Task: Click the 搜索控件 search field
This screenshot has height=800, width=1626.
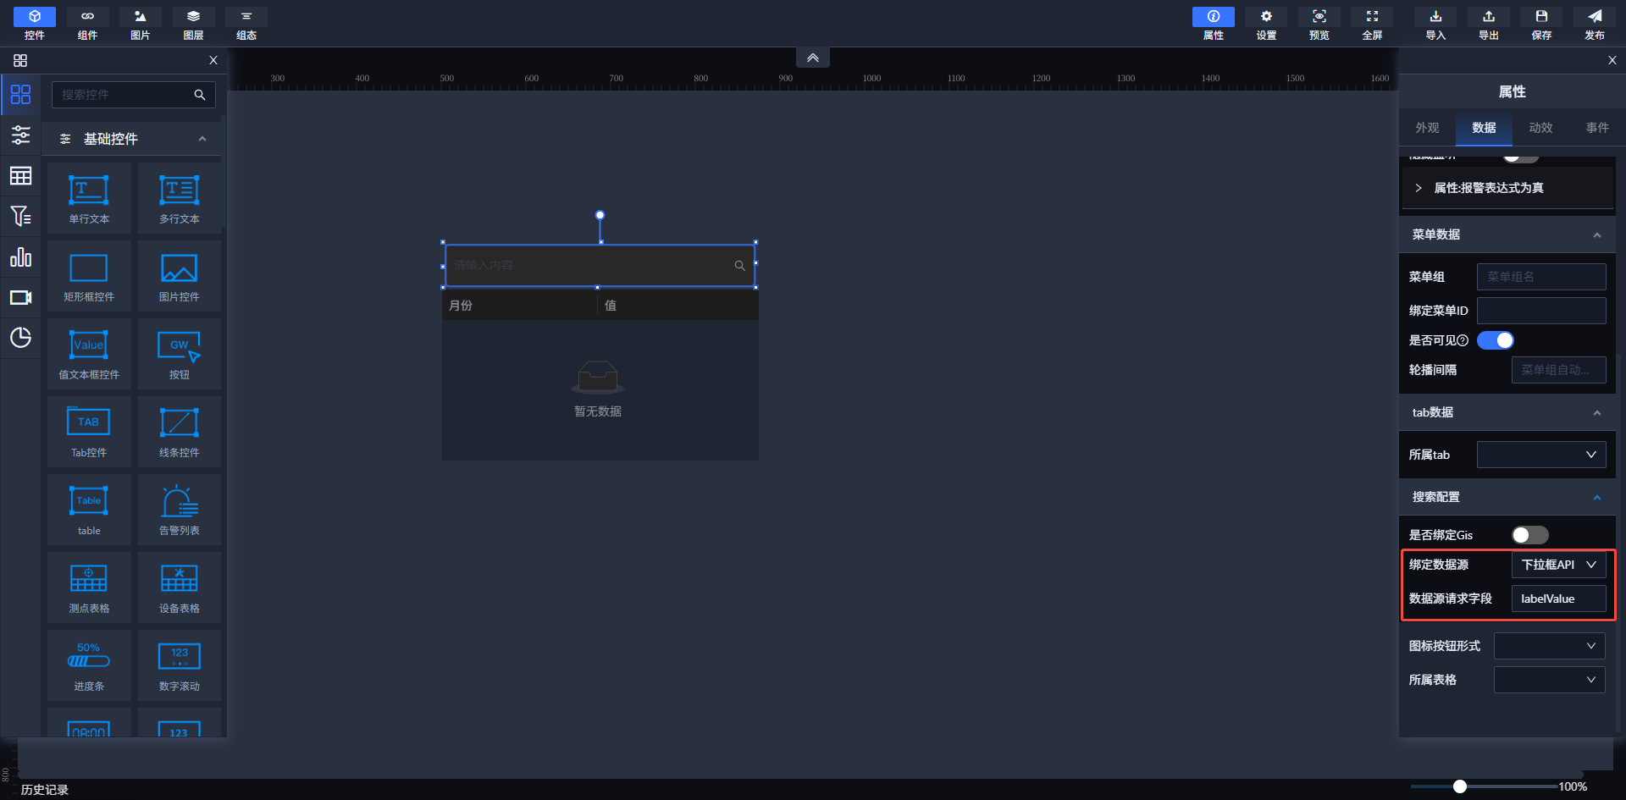Action: pos(134,95)
